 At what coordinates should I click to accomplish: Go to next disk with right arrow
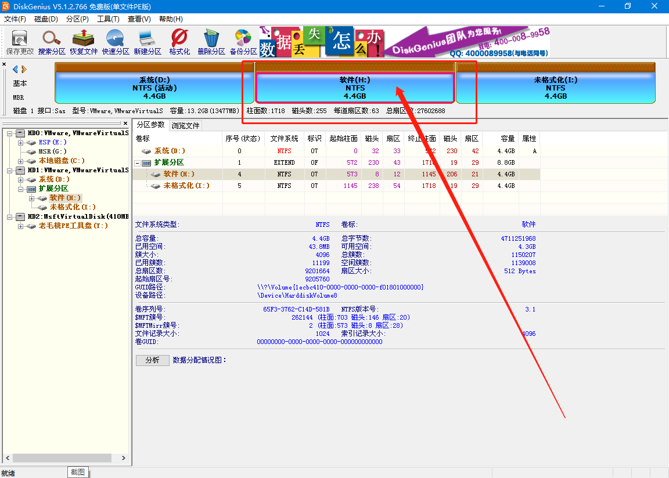pos(24,69)
